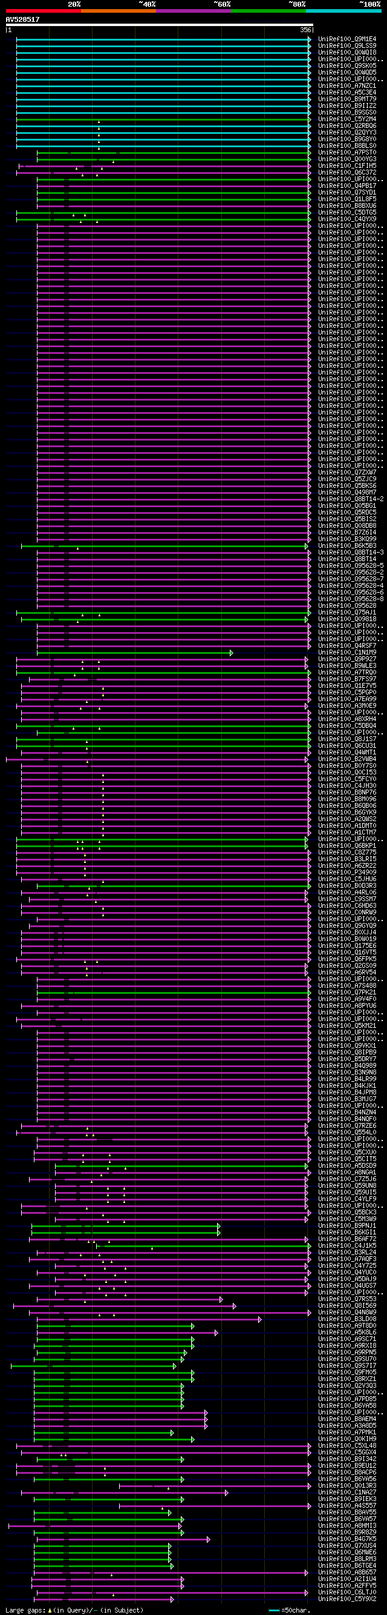Click the query end position 356
Image resolution: width=387 pixels, height=1615 pixels.
pyautogui.click(x=305, y=30)
